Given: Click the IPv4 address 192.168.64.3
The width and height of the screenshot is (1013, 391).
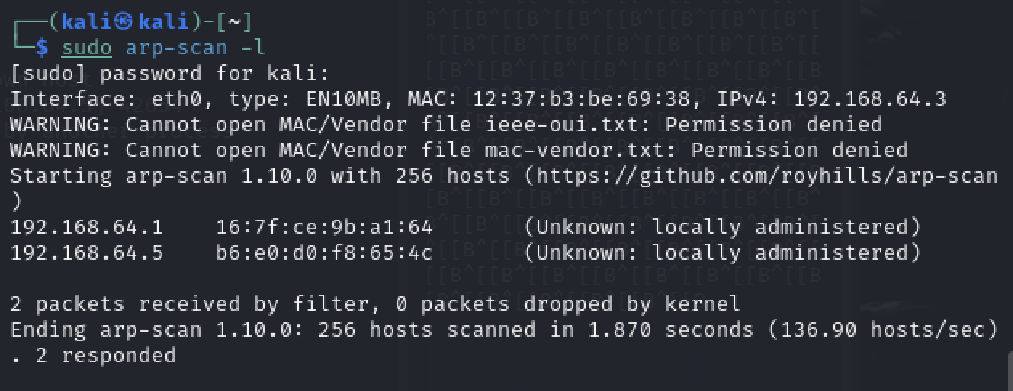Looking at the screenshot, I should [x=870, y=99].
